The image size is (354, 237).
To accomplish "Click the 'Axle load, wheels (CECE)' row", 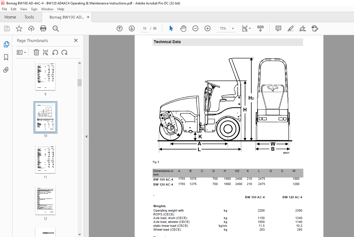I will tap(228, 222).
